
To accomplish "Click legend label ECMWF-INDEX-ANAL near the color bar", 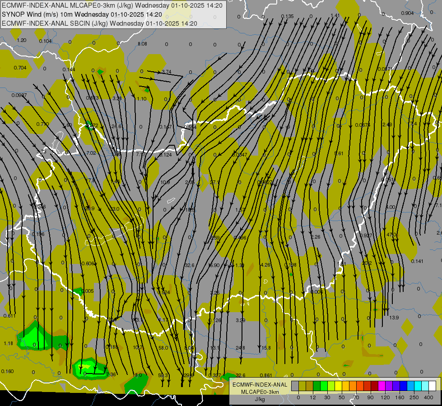I will [260, 385].
